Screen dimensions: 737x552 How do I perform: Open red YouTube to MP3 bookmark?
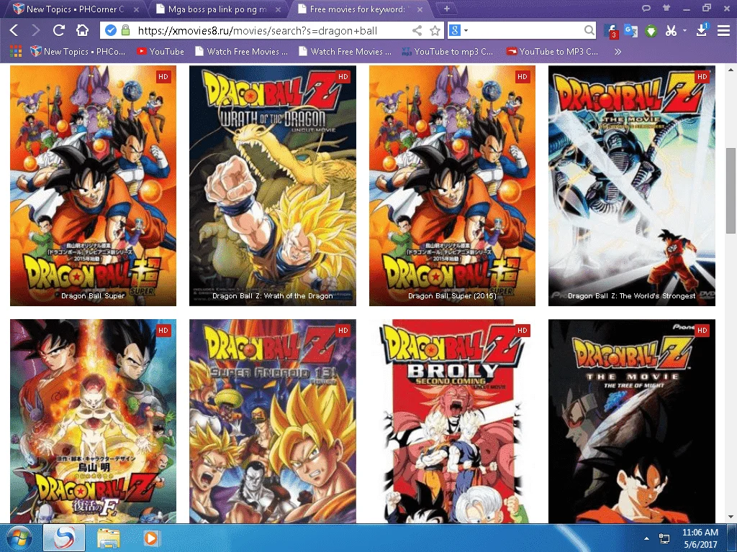click(552, 51)
